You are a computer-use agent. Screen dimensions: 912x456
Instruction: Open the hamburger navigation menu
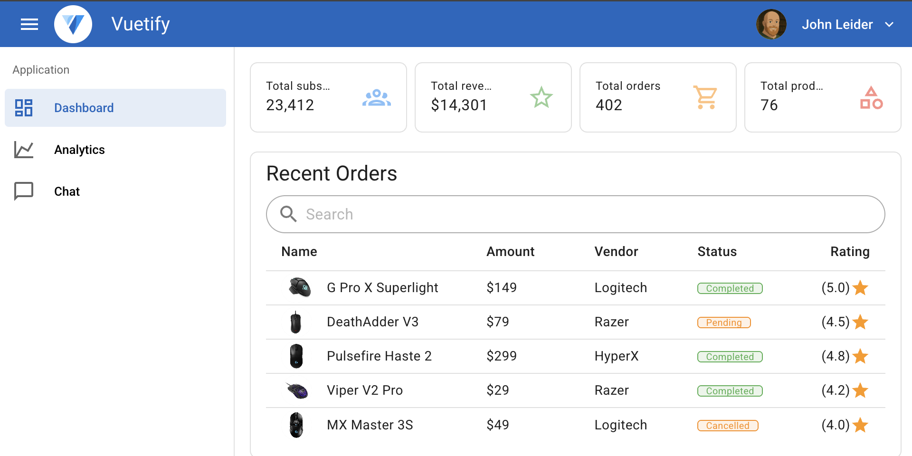click(x=29, y=24)
